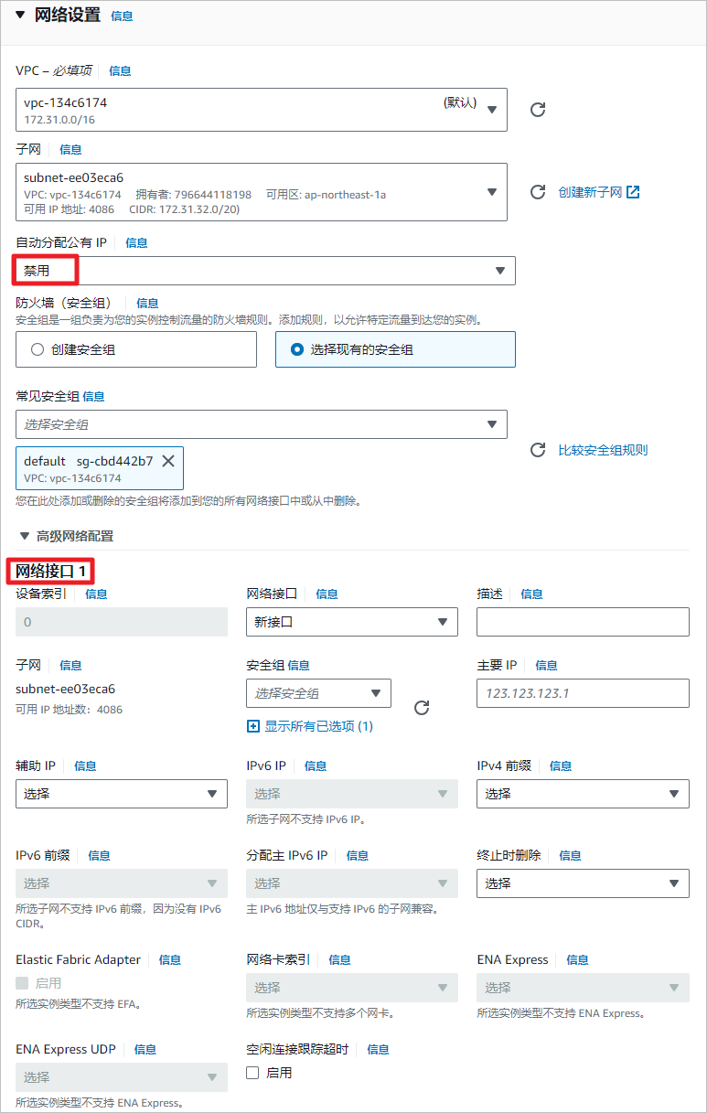Viewport: 707px width, 1113px height.
Task: Open the 自动分配公有 IP dropdown
Action: click(265, 271)
